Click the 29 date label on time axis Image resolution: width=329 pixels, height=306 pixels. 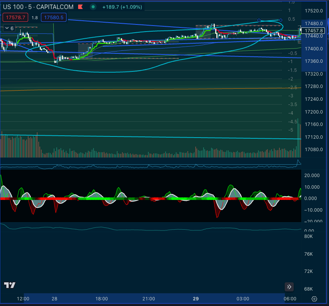[x=196, y=299]
